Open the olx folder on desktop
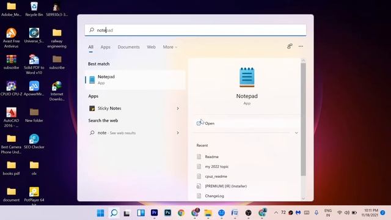The width and height of the screenshot is (391, 220). coord(34,168)
